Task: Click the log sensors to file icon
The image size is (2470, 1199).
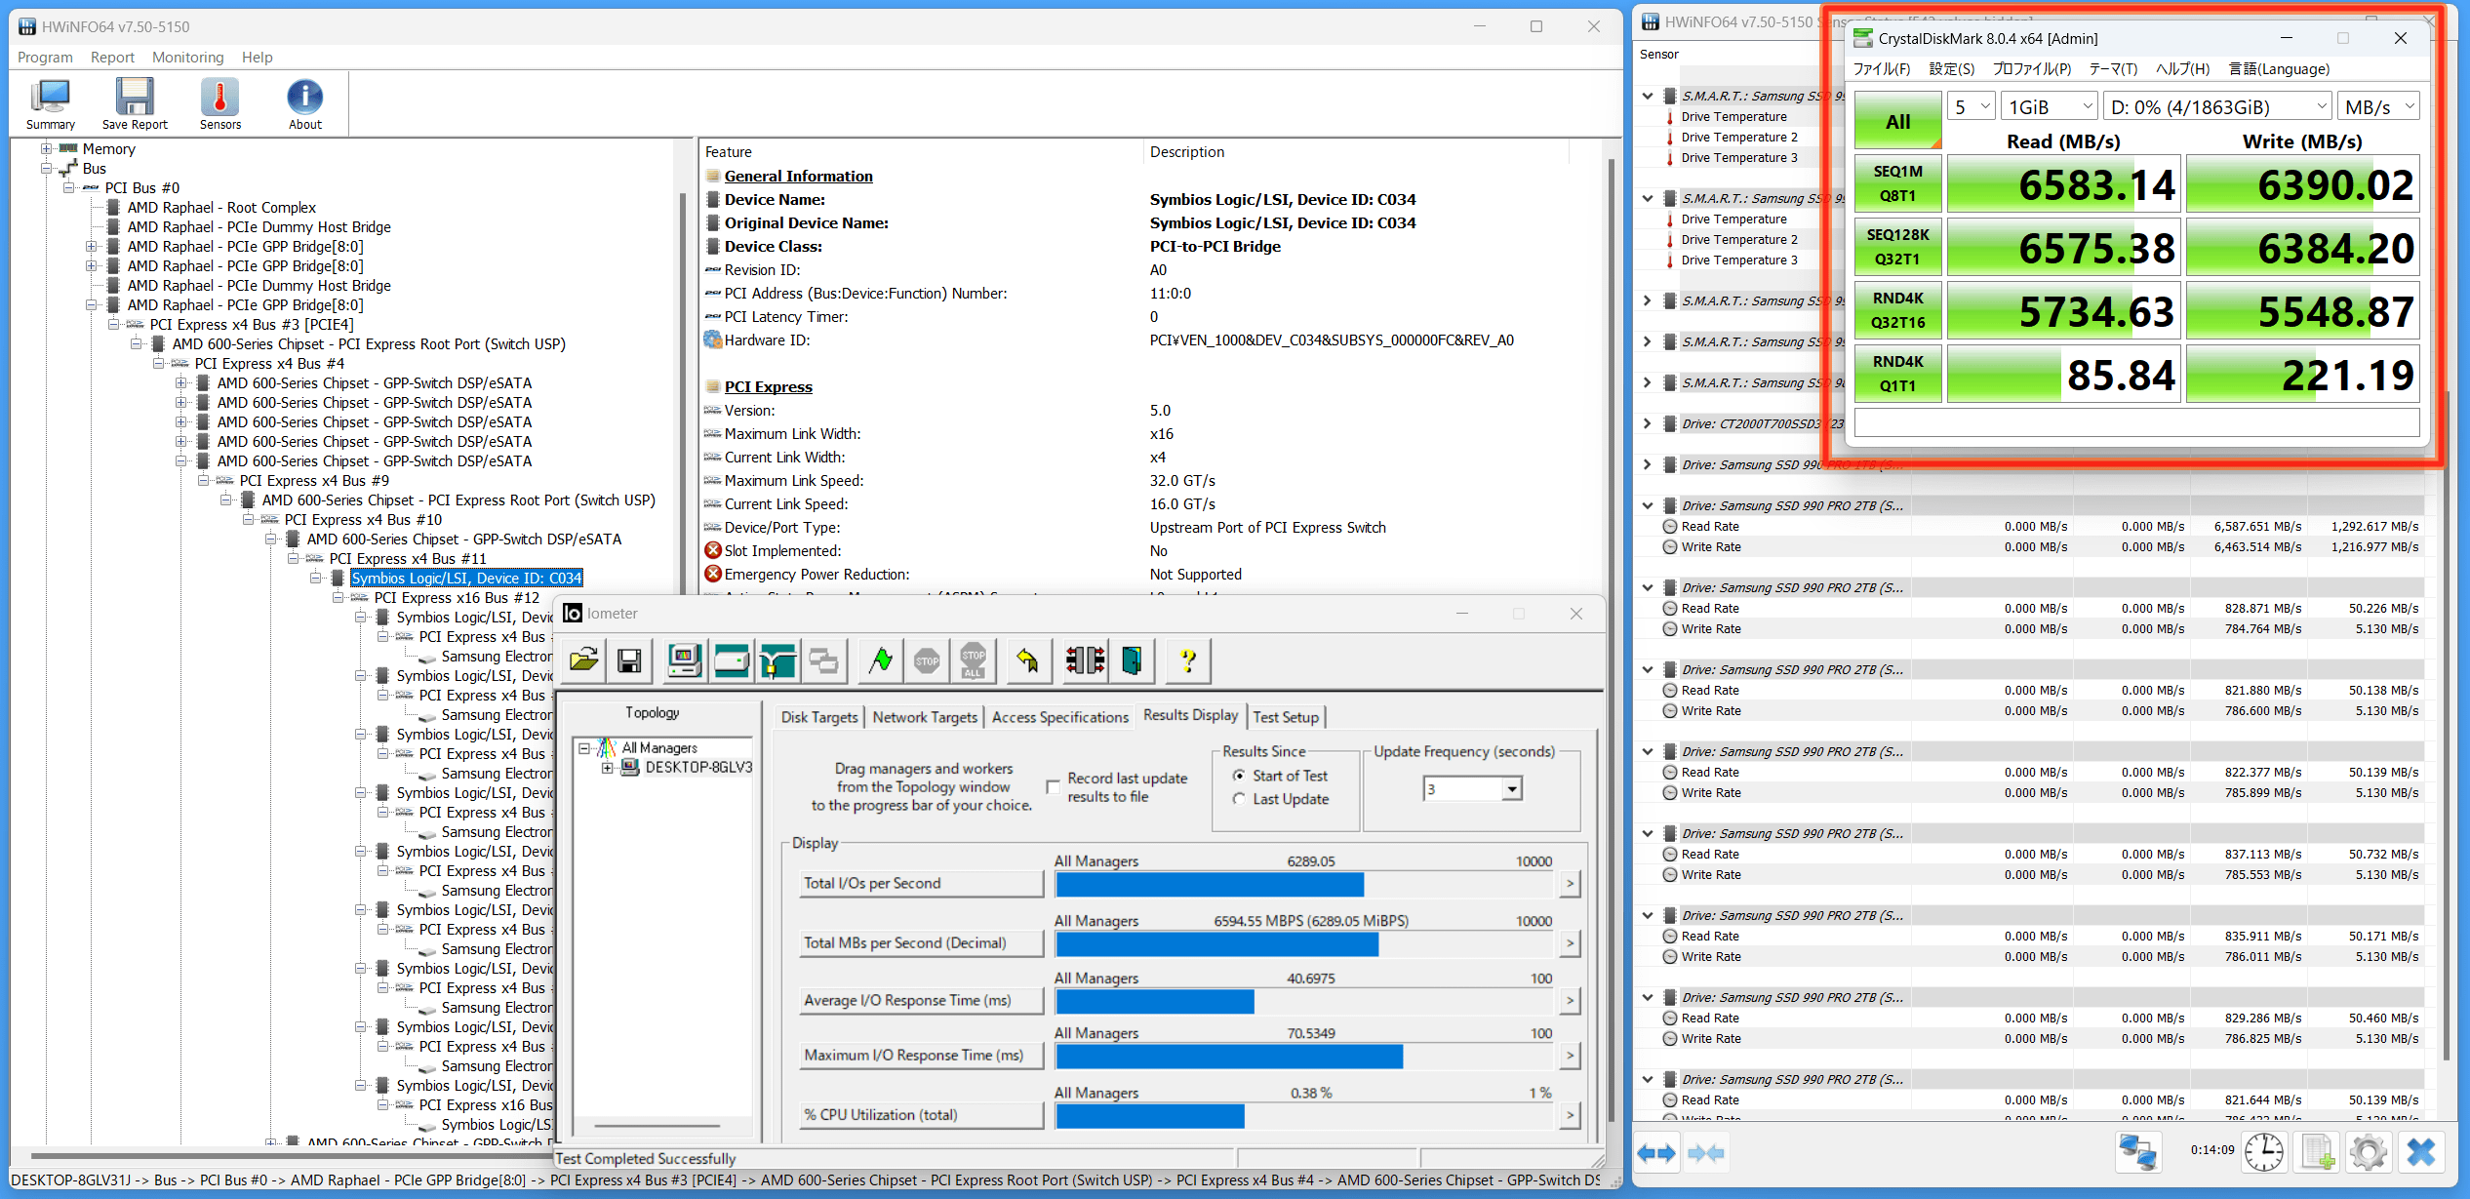Action: 2317,1152
